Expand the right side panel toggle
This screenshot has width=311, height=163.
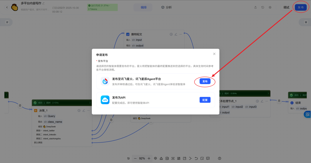click(306, 22)
